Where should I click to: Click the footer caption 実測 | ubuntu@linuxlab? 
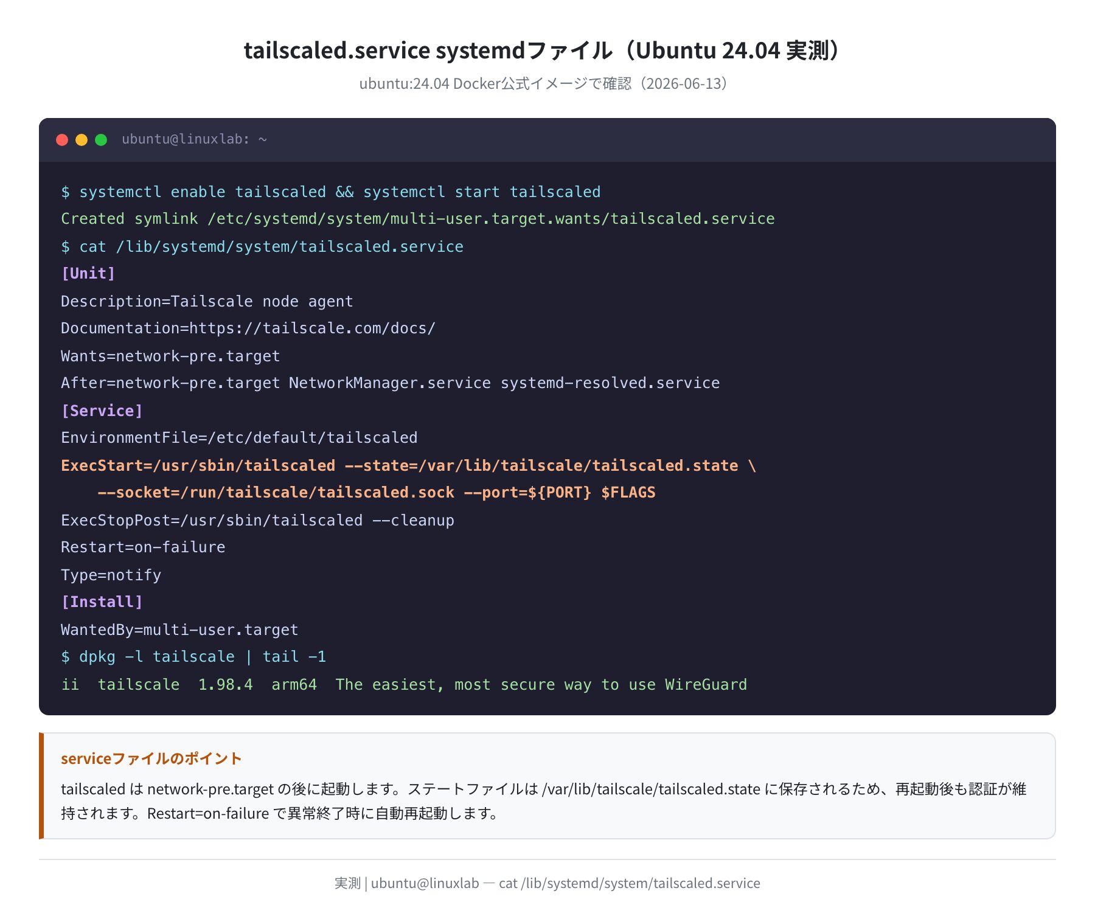[x=547, y=883]
